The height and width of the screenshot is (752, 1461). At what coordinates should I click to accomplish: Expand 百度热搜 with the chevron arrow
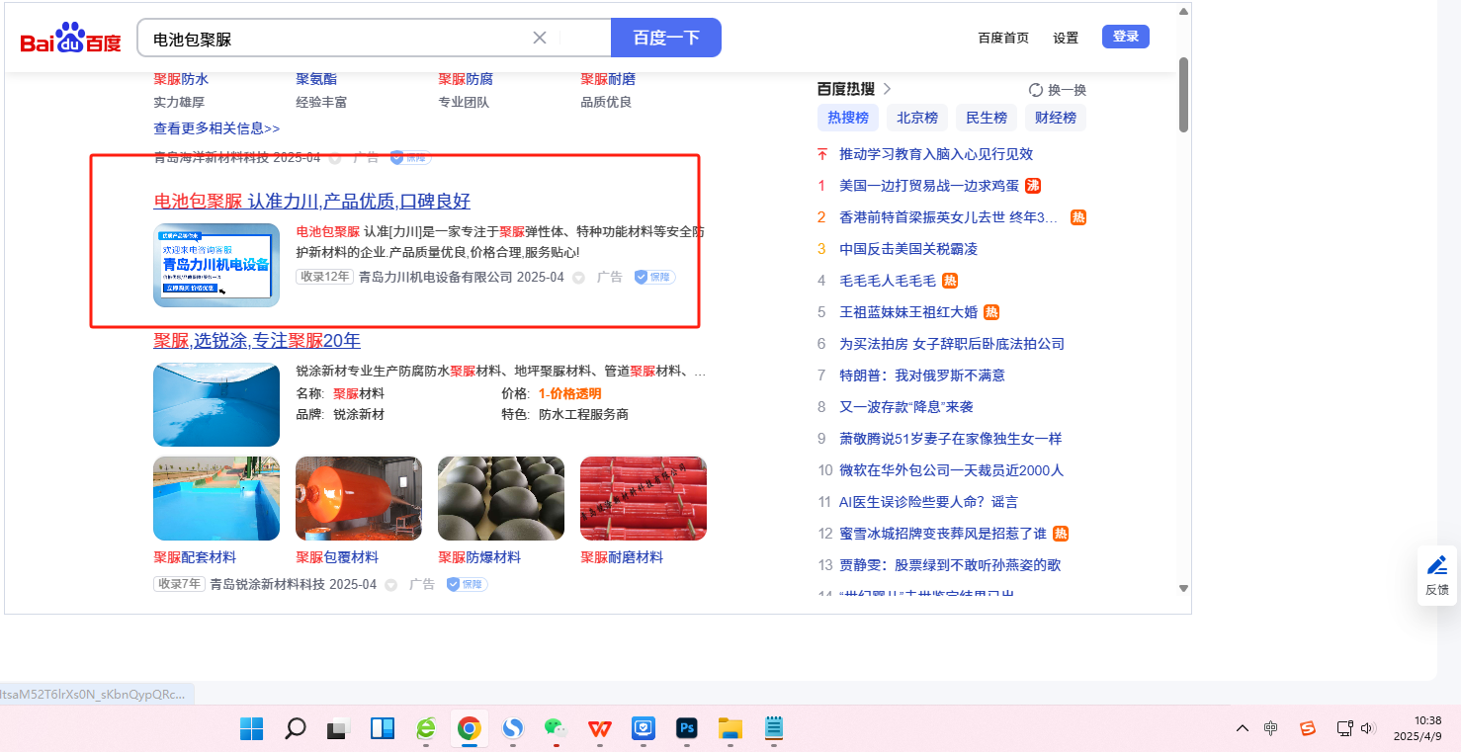[887, 89]
